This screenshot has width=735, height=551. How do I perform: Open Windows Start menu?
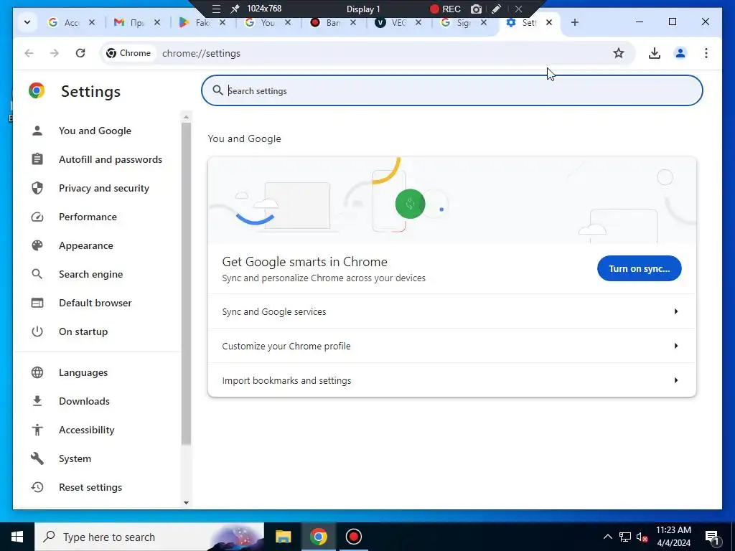17,537
